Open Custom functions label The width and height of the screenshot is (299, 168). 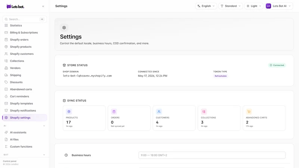(x=21, y=147)
